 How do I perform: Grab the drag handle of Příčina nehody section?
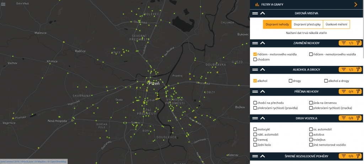click(255, 91)
